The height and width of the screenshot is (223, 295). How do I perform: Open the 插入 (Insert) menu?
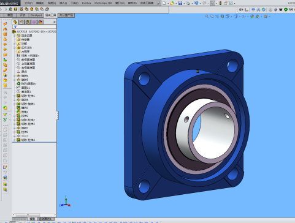pyautogui.click(x=63, y=3)
